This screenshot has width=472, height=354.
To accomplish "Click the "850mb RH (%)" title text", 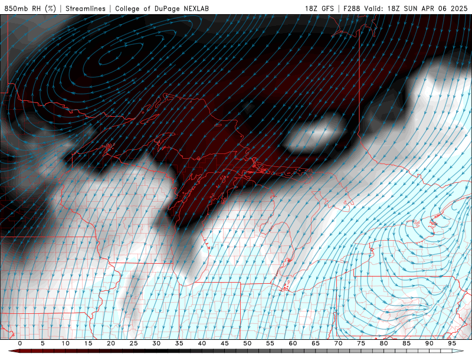I will [30, 8].
